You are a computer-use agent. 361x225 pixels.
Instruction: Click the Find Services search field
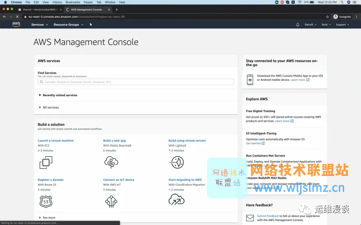point(136,82)
